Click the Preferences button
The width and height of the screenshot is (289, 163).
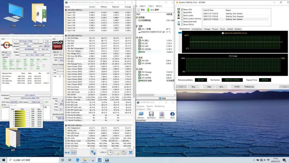[x=249, y=87]
